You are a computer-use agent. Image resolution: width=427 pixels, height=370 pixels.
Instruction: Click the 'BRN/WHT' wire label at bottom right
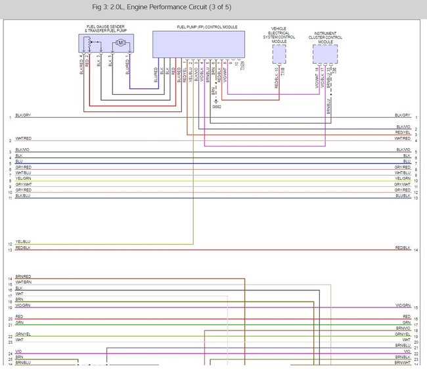coord(403,363)
